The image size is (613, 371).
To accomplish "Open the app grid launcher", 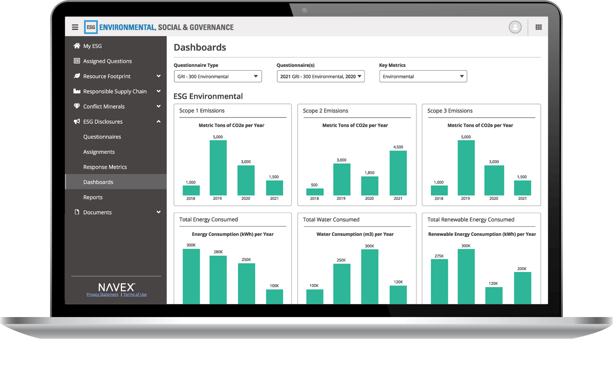I will [x=538, y=27].
